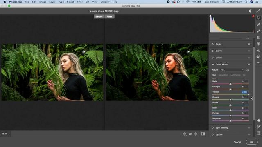Click the Magentas hue slider handle
Viewport: 262px width, 147px height.
pyautogui.click(x=230, y=121)
